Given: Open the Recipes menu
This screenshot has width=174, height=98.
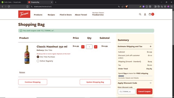Looking at the screenshot, I should pos(51,15).
